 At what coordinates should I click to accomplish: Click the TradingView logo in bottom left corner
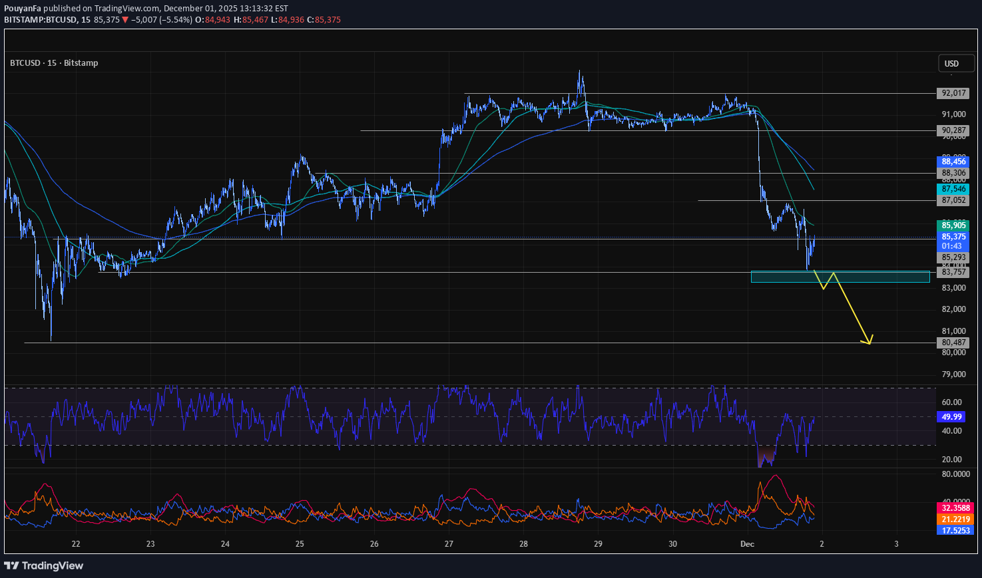tap(43, 566)
